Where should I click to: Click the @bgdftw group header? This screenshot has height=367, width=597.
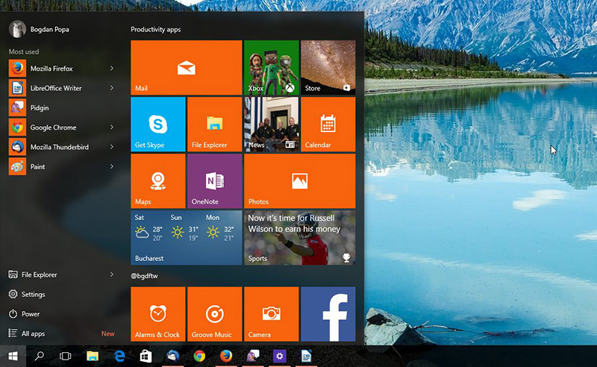coord(144,276)
